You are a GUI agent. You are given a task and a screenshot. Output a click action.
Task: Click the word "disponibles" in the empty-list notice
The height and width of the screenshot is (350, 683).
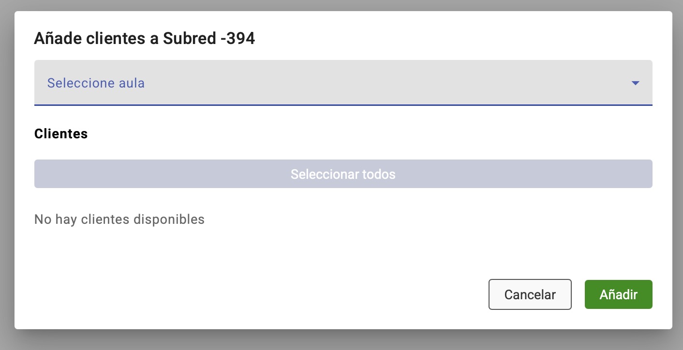[x=174, y=219]
